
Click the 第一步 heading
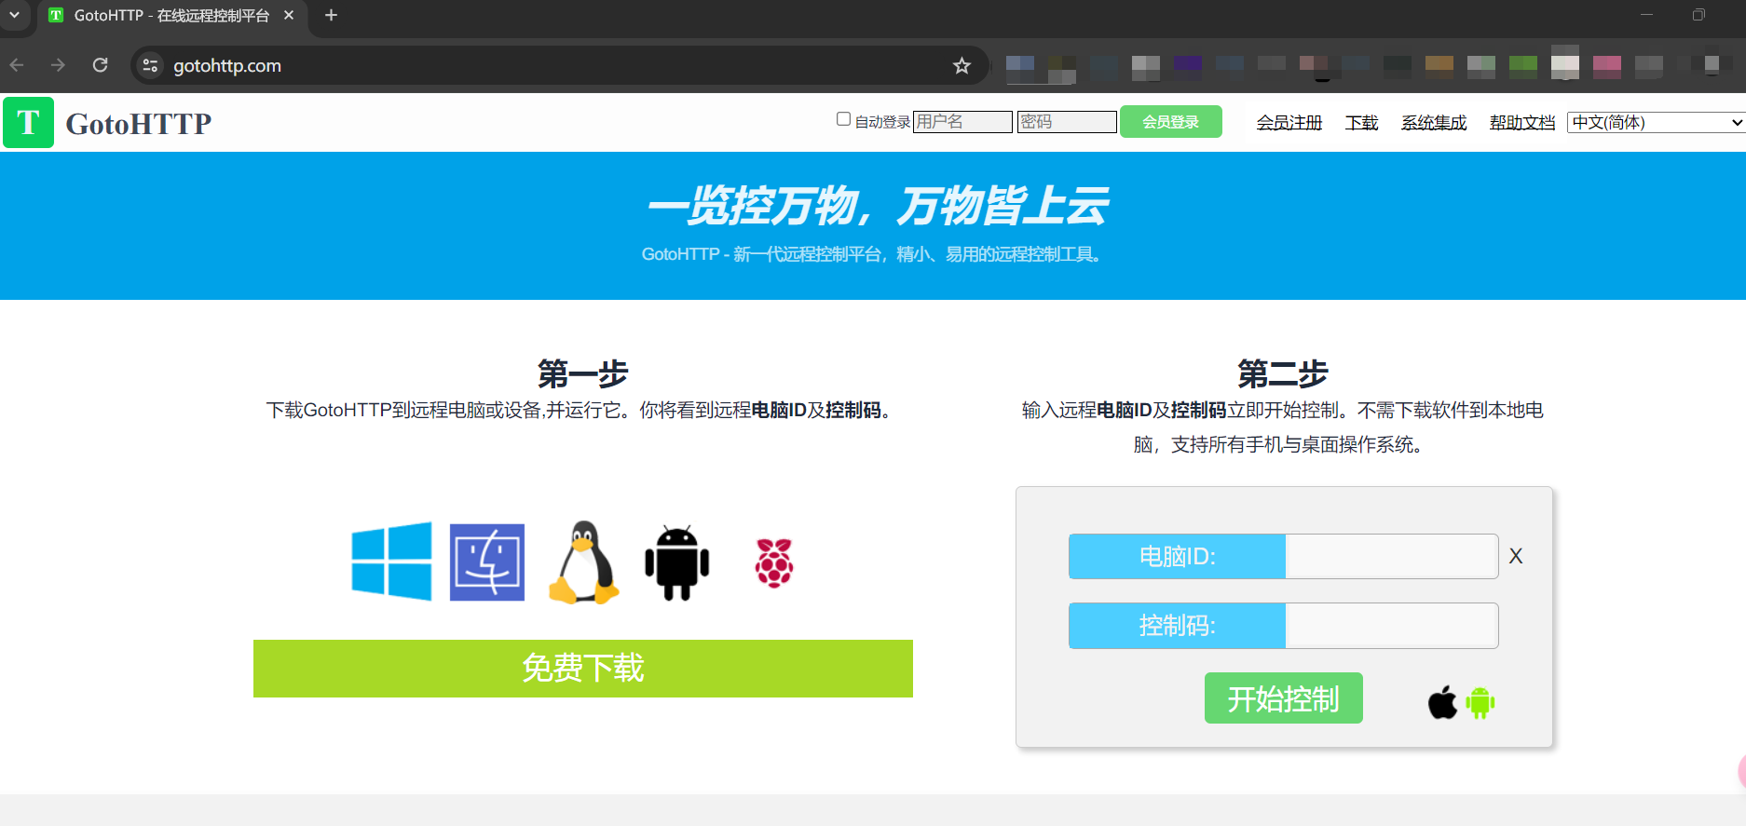[583, 373]
